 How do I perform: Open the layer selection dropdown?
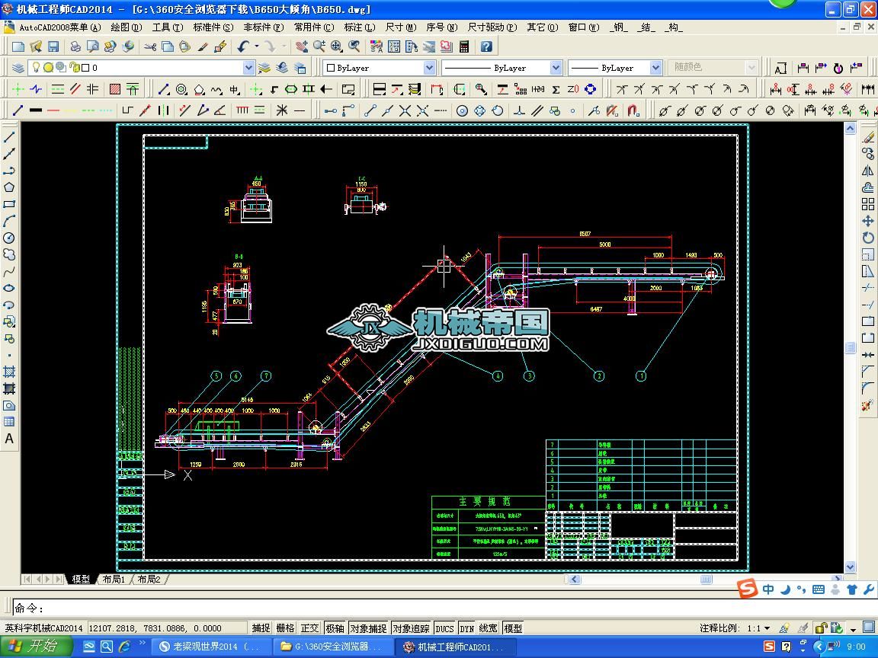pyautogui.click(x=249, y=68)
